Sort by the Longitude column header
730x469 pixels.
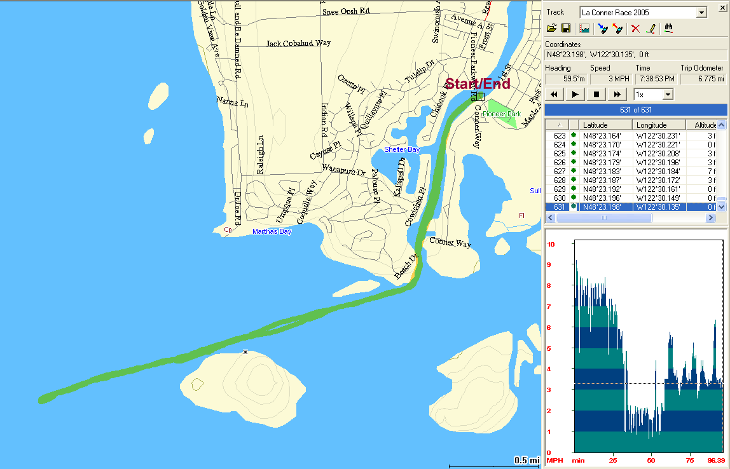[660, 125]
